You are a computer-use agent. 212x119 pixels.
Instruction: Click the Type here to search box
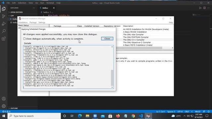(34, 116)
